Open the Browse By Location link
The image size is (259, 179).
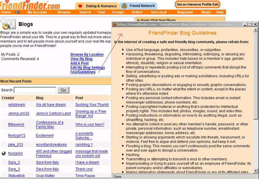[87, 54]
